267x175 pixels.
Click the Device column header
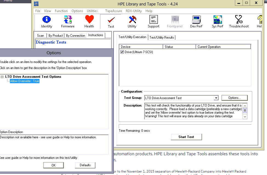tap(141, 47)
